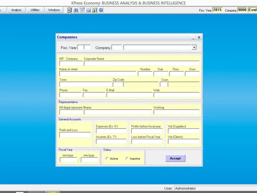Click the top bar Company 9000 value
257x193 pixels.
242,10
